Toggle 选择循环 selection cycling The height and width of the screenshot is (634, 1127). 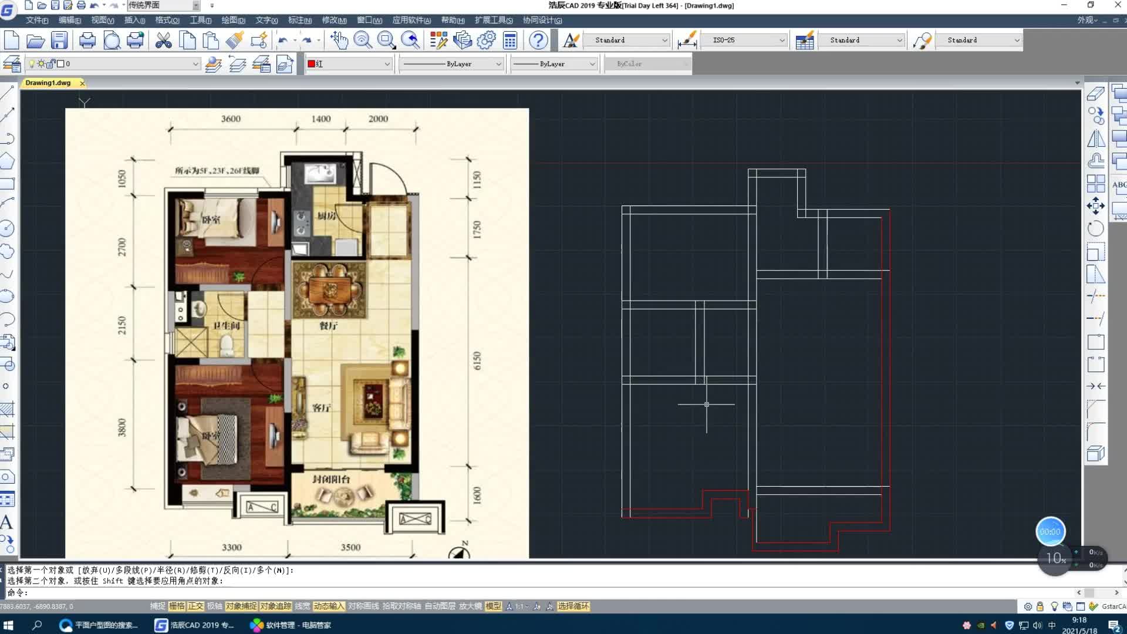[573, 606]
